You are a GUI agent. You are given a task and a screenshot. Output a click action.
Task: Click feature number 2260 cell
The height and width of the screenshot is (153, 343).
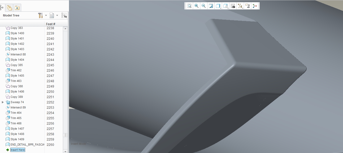coord(50,145)
